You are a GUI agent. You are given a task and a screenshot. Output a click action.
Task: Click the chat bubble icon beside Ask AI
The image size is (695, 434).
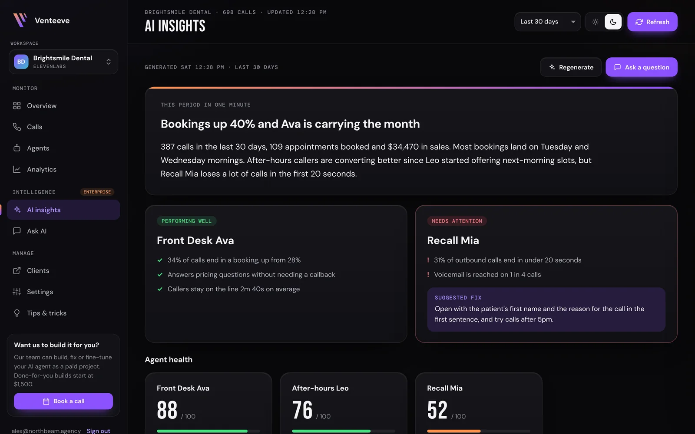(17, 231)
